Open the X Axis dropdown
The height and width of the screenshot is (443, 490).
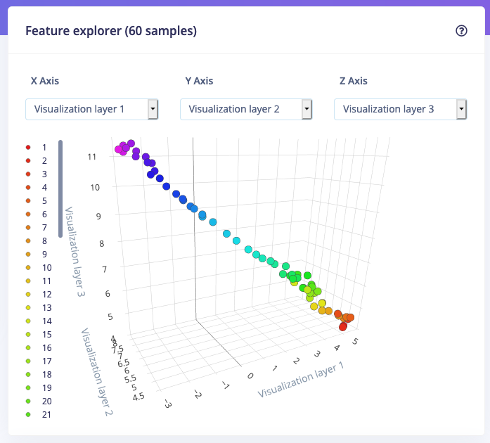click(91, 109)
